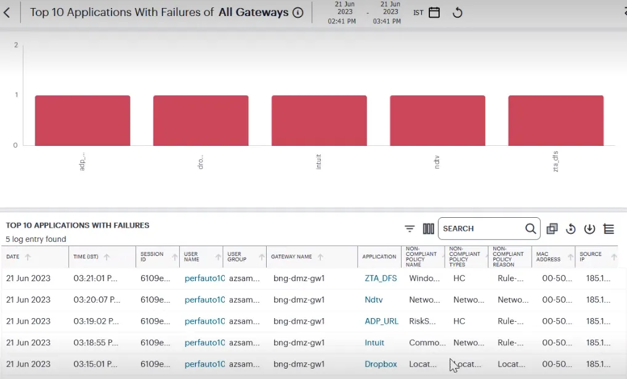
Task: Select the dro... bar in the chart
Action: pos(201,120)
